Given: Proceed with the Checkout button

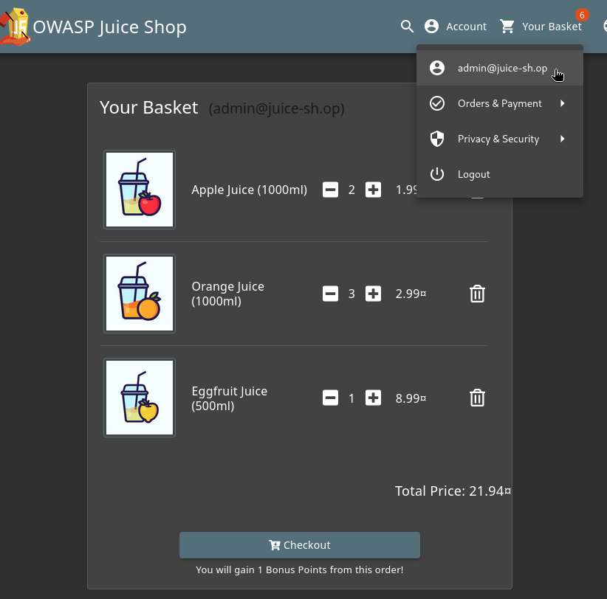Looking at the screenshot, I should click(x=300, y=545).
